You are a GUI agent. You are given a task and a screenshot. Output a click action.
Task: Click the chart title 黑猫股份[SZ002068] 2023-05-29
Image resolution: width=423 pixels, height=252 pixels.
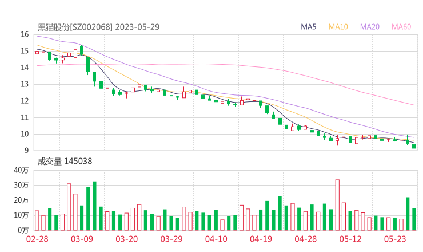click(98, 27)
